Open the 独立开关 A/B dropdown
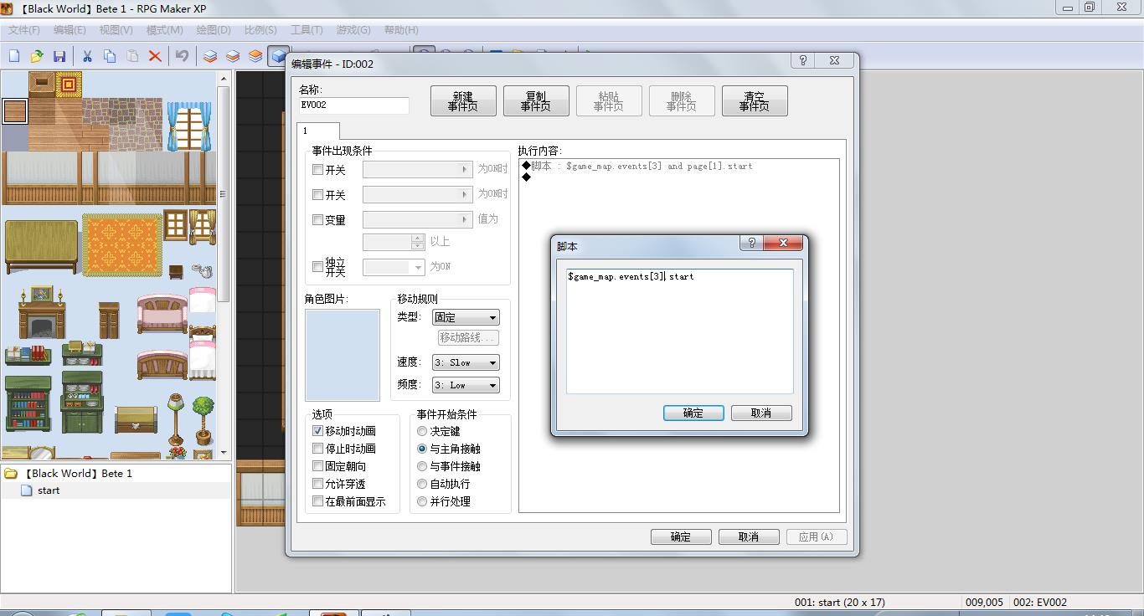Viewport: 1144px width, 616px height. 394,267
